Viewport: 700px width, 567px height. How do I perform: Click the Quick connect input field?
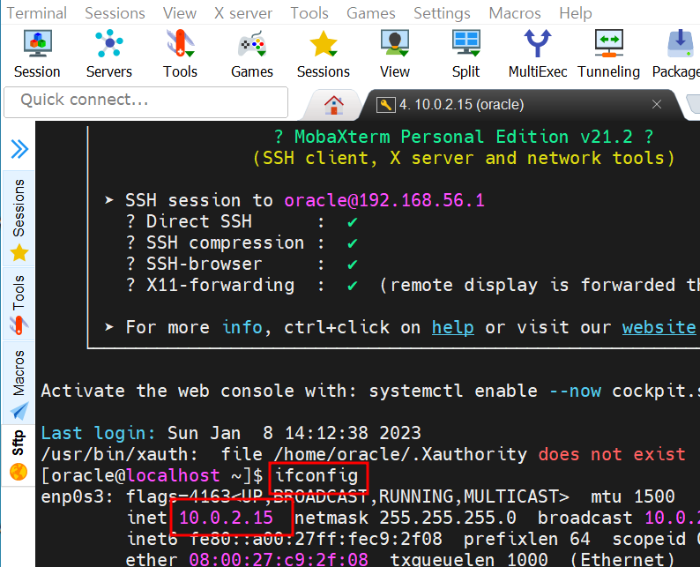[145, 101]
